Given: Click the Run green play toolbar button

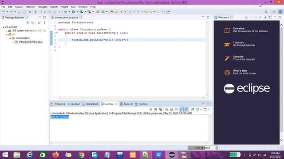Looking at the screenshot, I should [x=73, y=12].
